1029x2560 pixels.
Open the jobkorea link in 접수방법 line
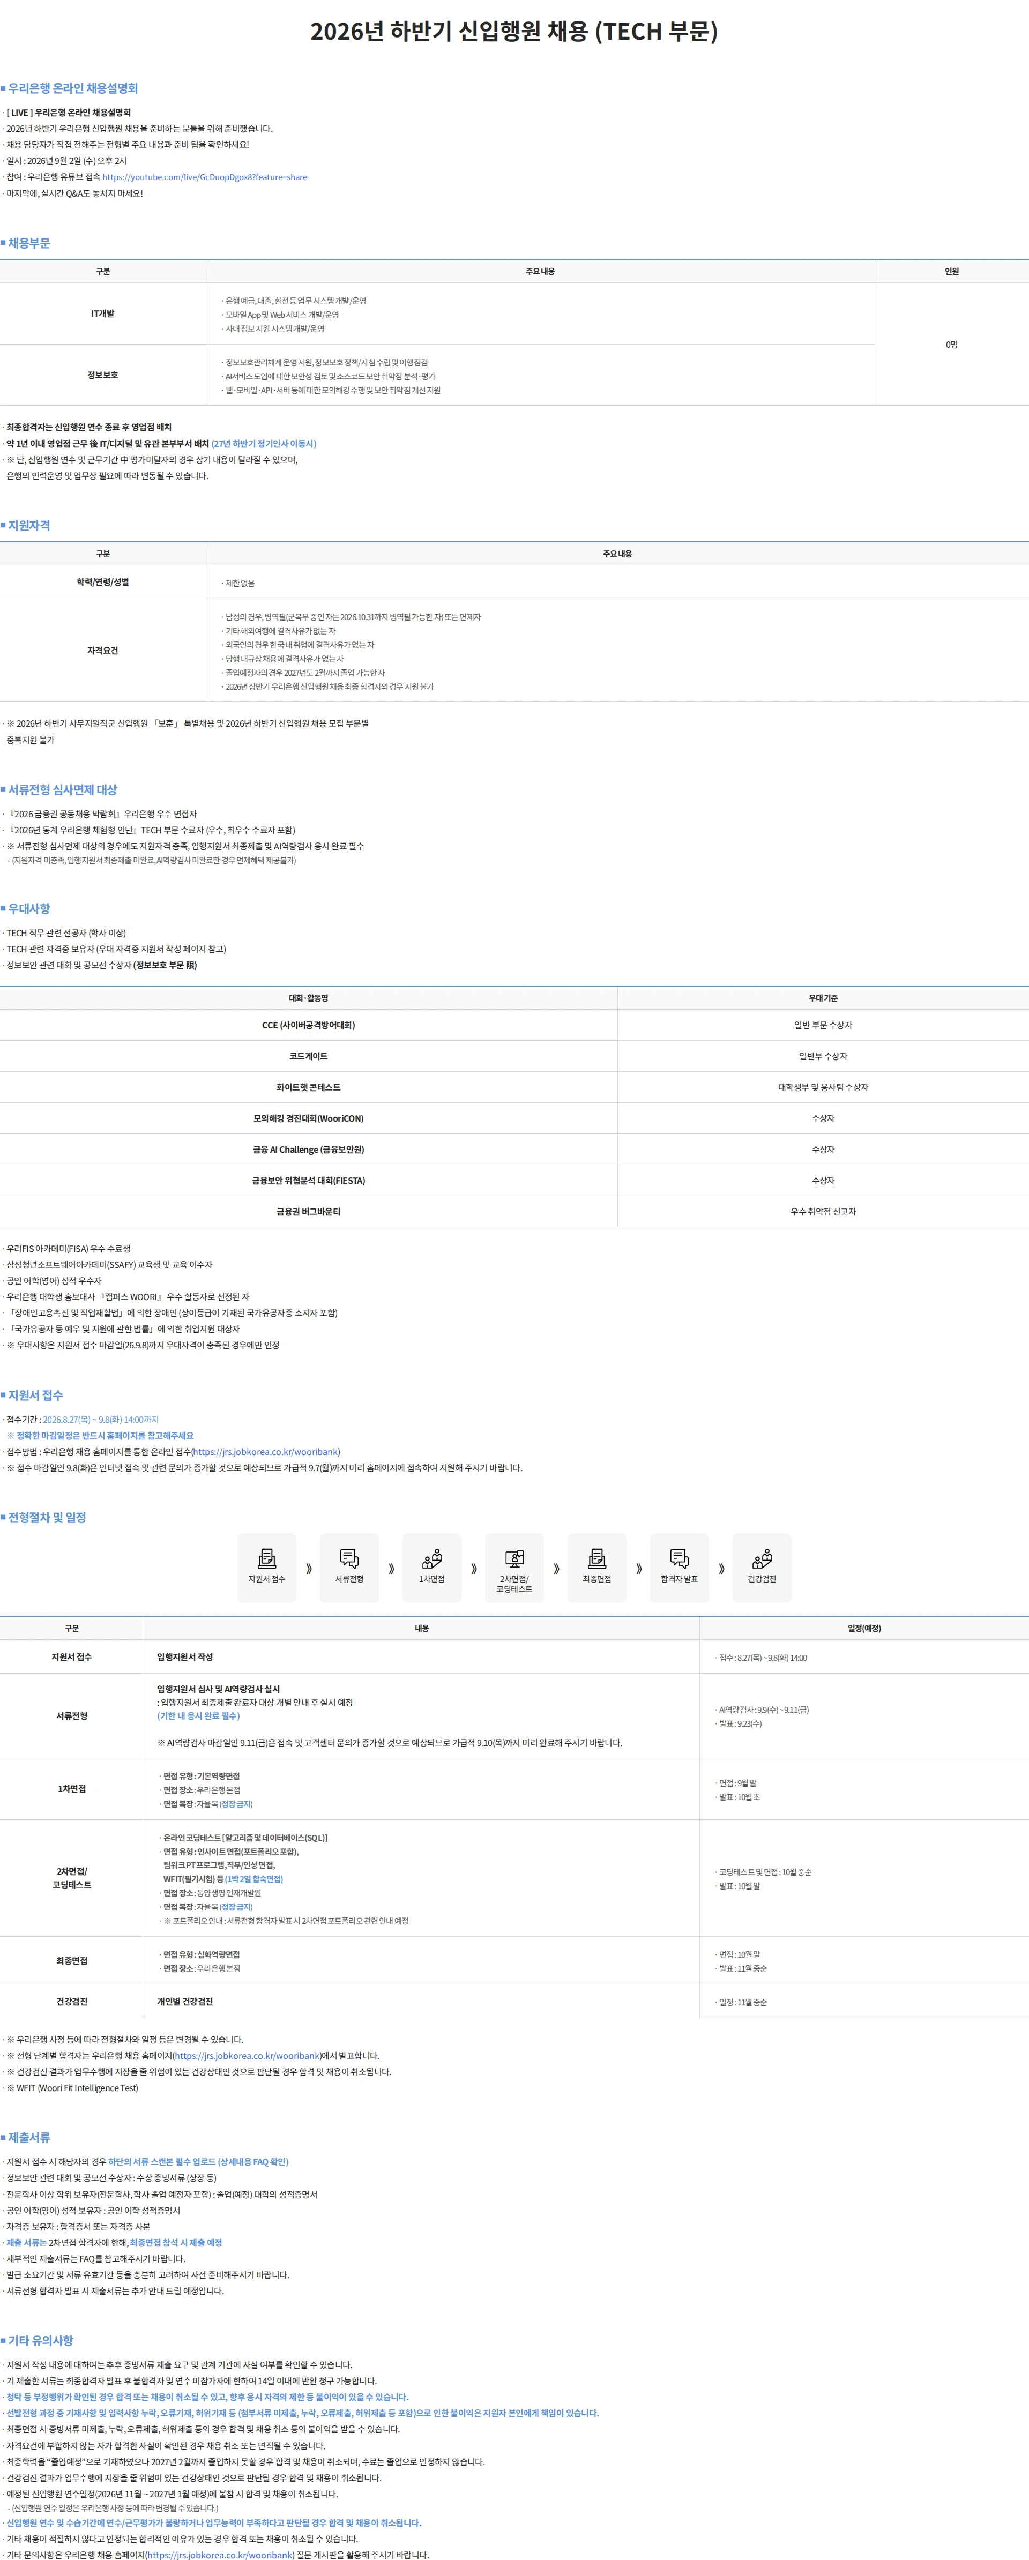[266, 1452]
